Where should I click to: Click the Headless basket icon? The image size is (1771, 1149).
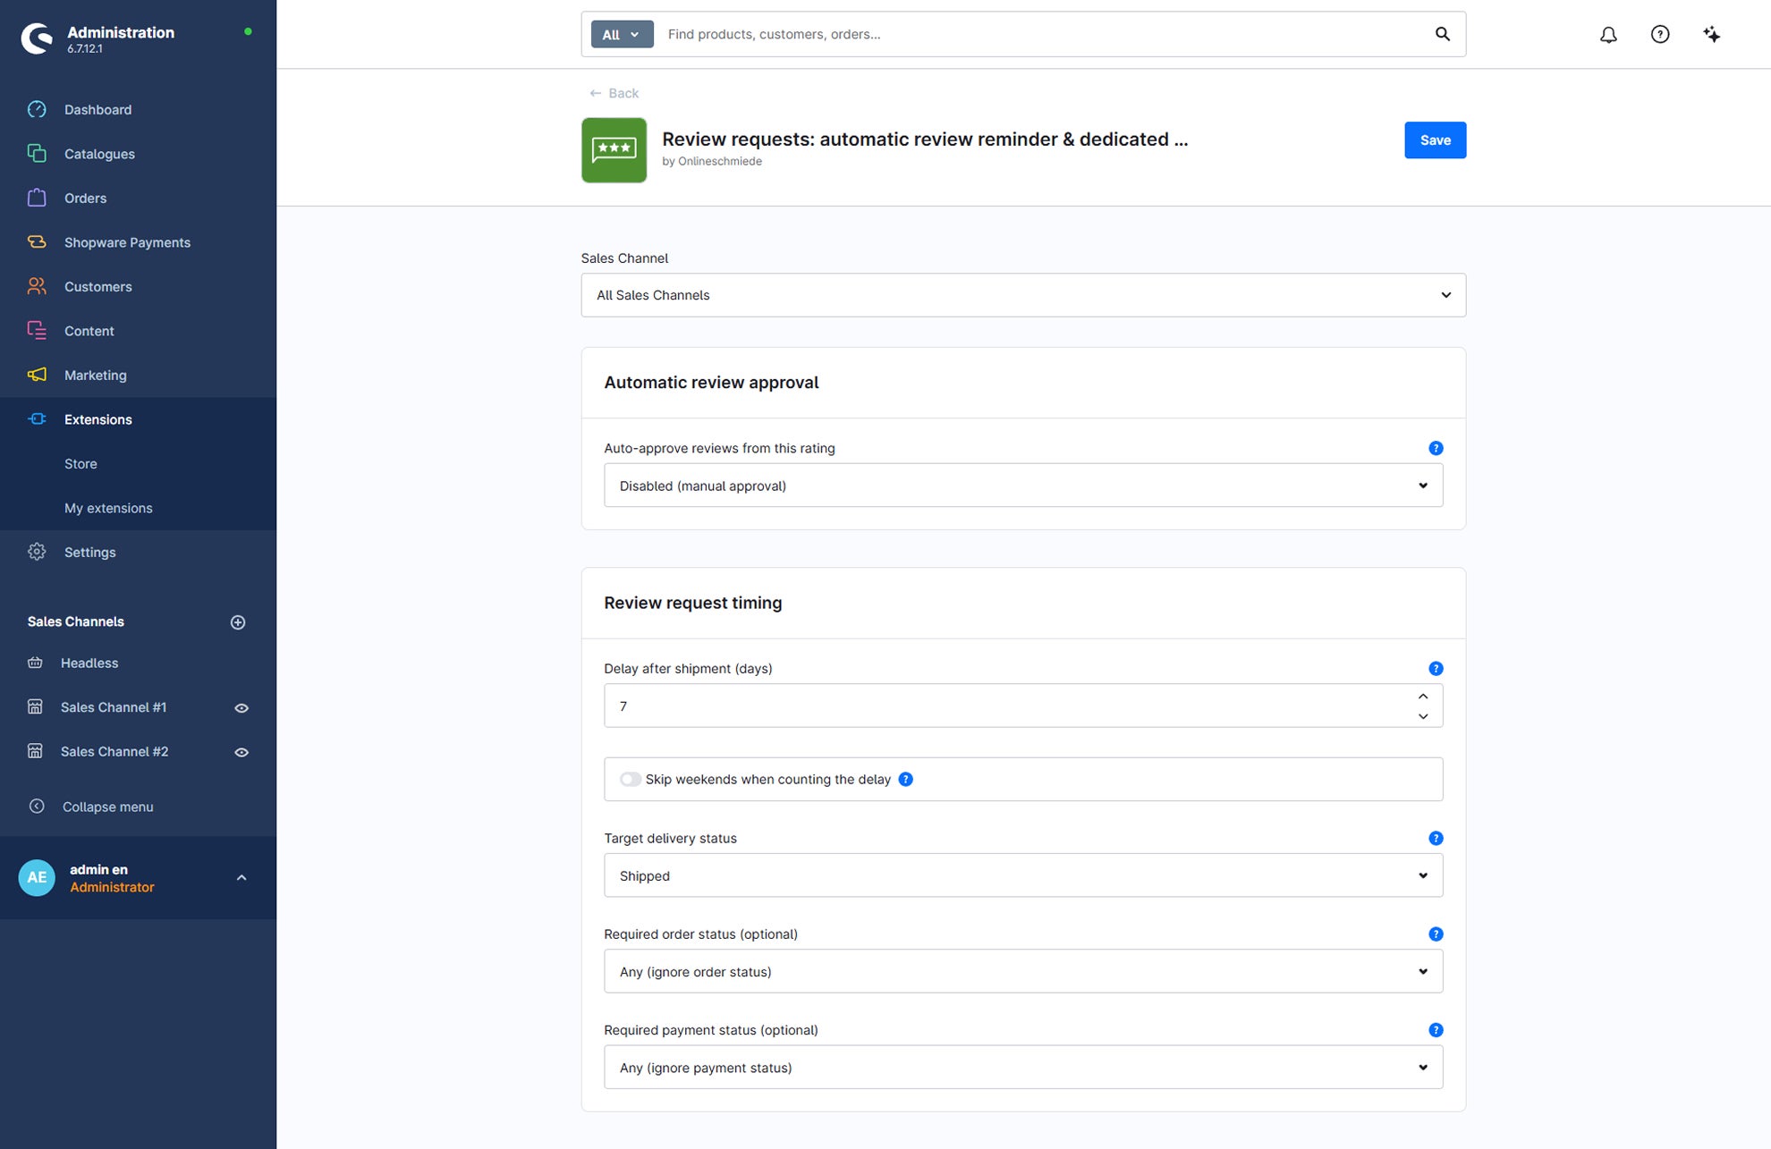pos(35,663)
